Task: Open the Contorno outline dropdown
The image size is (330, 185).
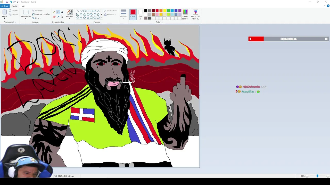Action: 111,11
